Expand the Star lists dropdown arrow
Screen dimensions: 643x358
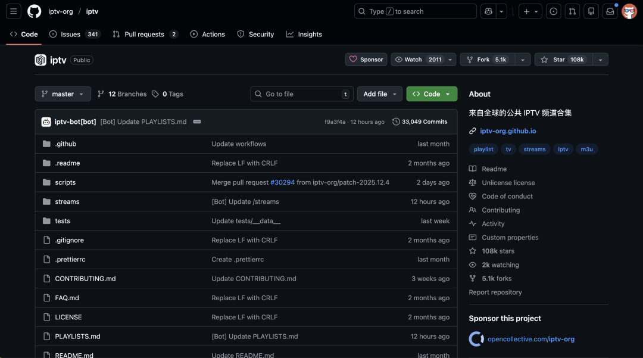600,60
